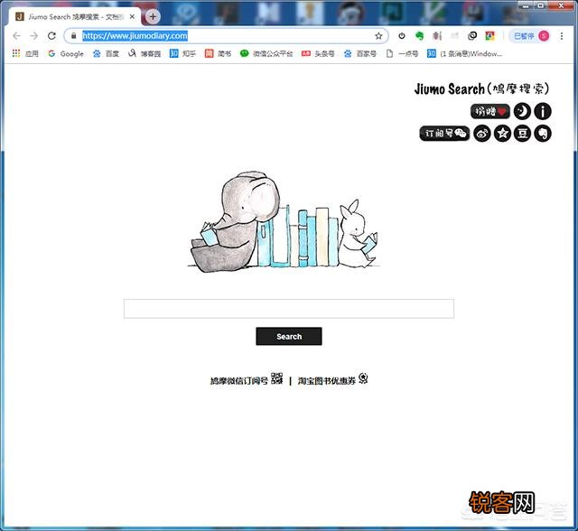Click the power-symbol extension icon
The image size is (578, 531).
[402, 36]
